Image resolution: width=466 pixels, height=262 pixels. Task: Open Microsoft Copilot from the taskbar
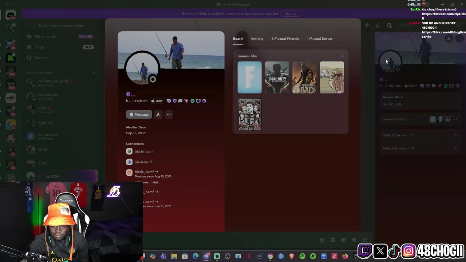click(x=153, y=257)
